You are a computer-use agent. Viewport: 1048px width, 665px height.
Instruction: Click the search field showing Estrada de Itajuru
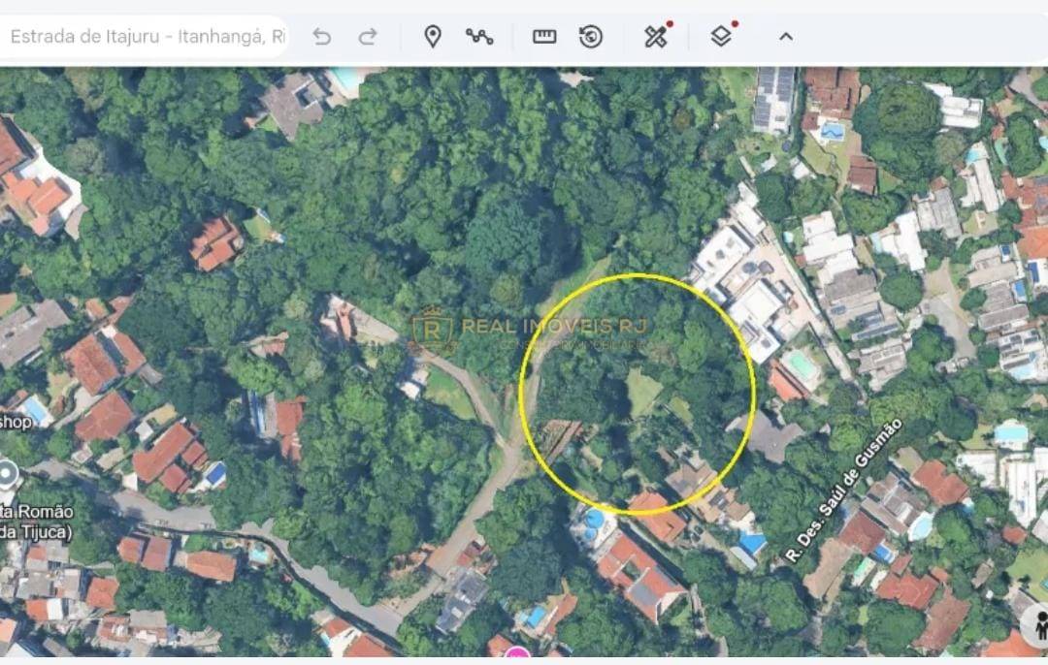pyautogui.click(x=146, y=37)
